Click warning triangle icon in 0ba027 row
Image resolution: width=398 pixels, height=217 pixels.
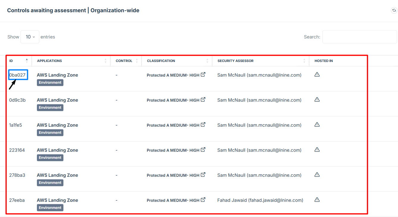tap(317, 75)
